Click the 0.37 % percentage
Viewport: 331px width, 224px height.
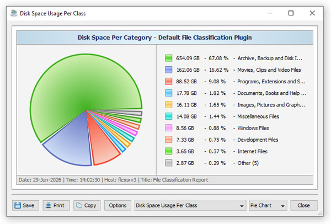[x=217, y=151]
